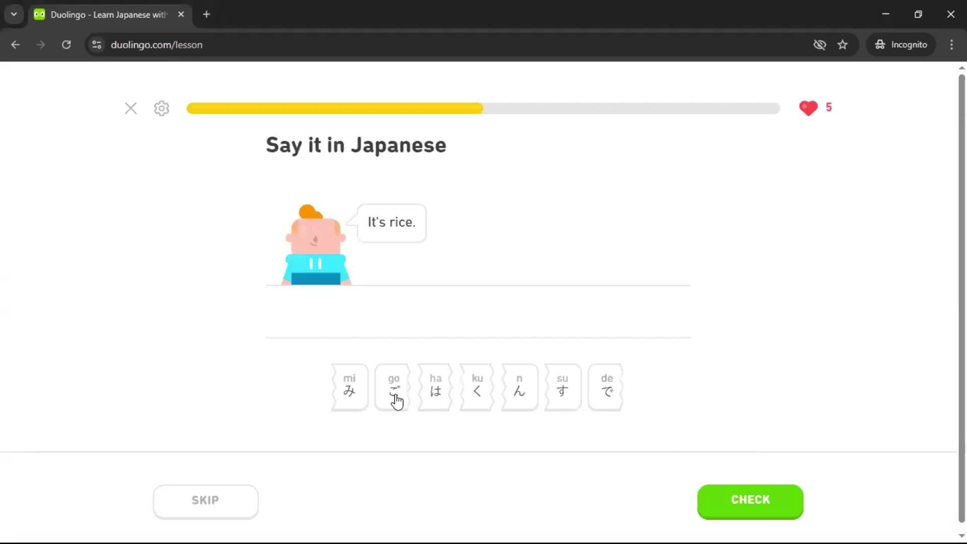Open a new browser tab
This screenshot has height=544, width=967.
click(x=206, y=14)
